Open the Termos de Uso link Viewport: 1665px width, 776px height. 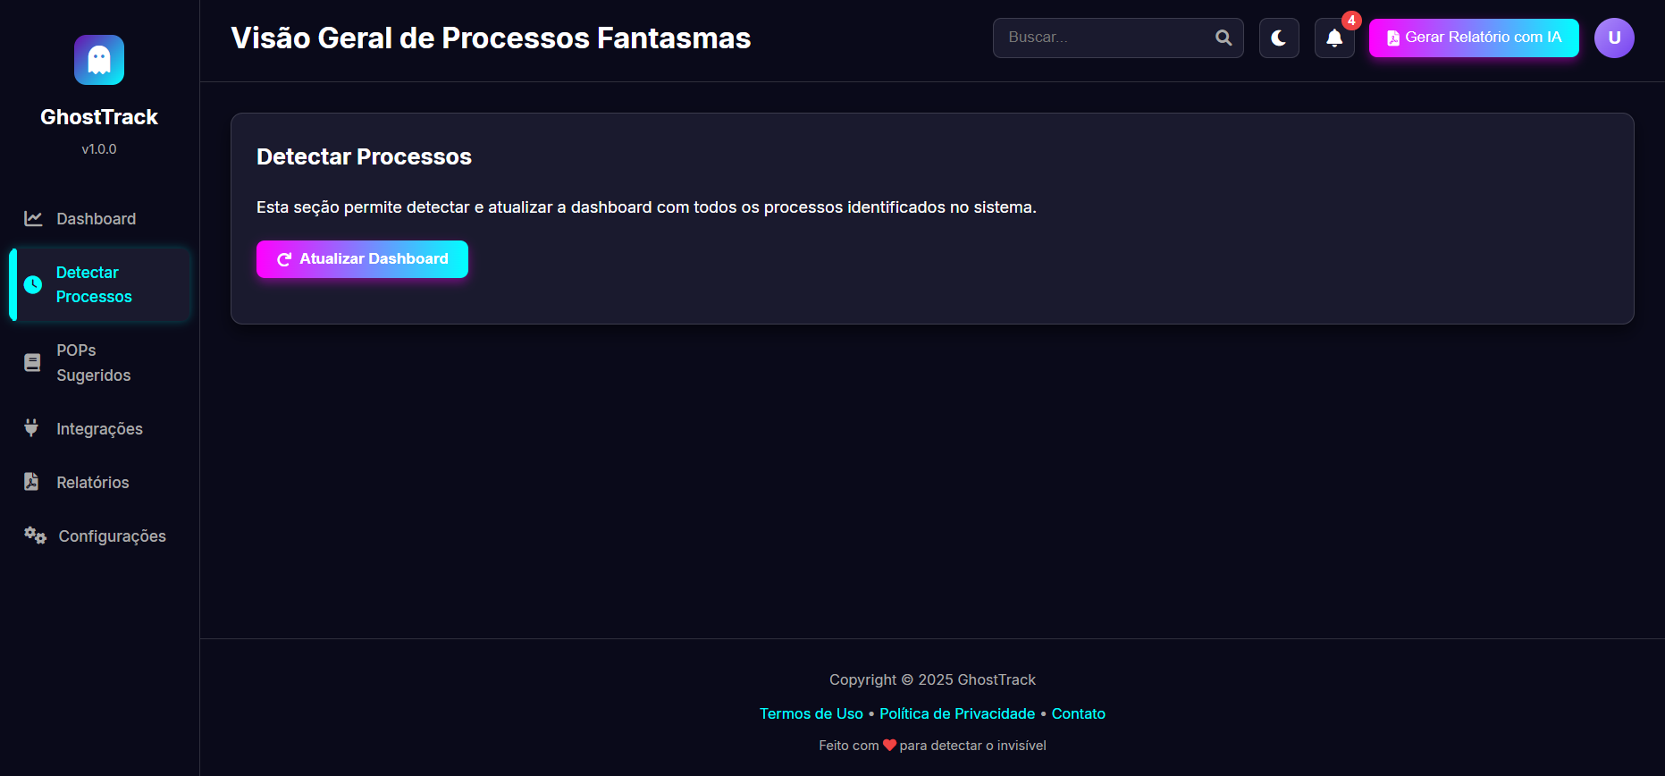click(x=811, y=713)
